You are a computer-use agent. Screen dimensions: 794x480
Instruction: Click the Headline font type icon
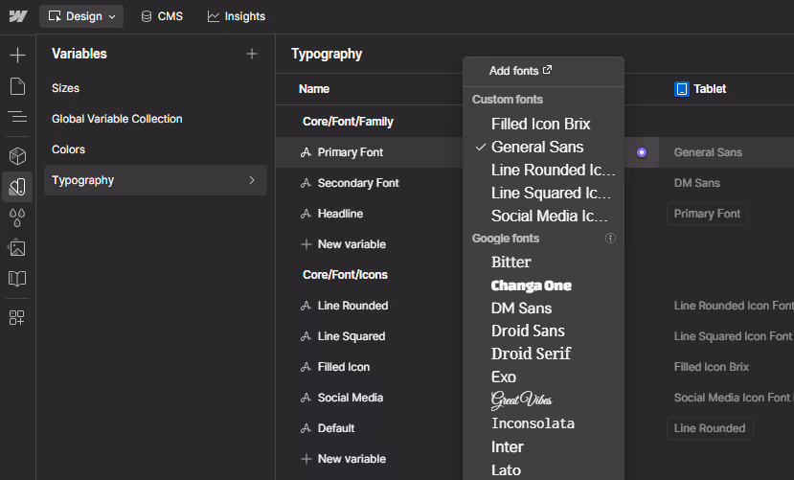pos(306,214)
